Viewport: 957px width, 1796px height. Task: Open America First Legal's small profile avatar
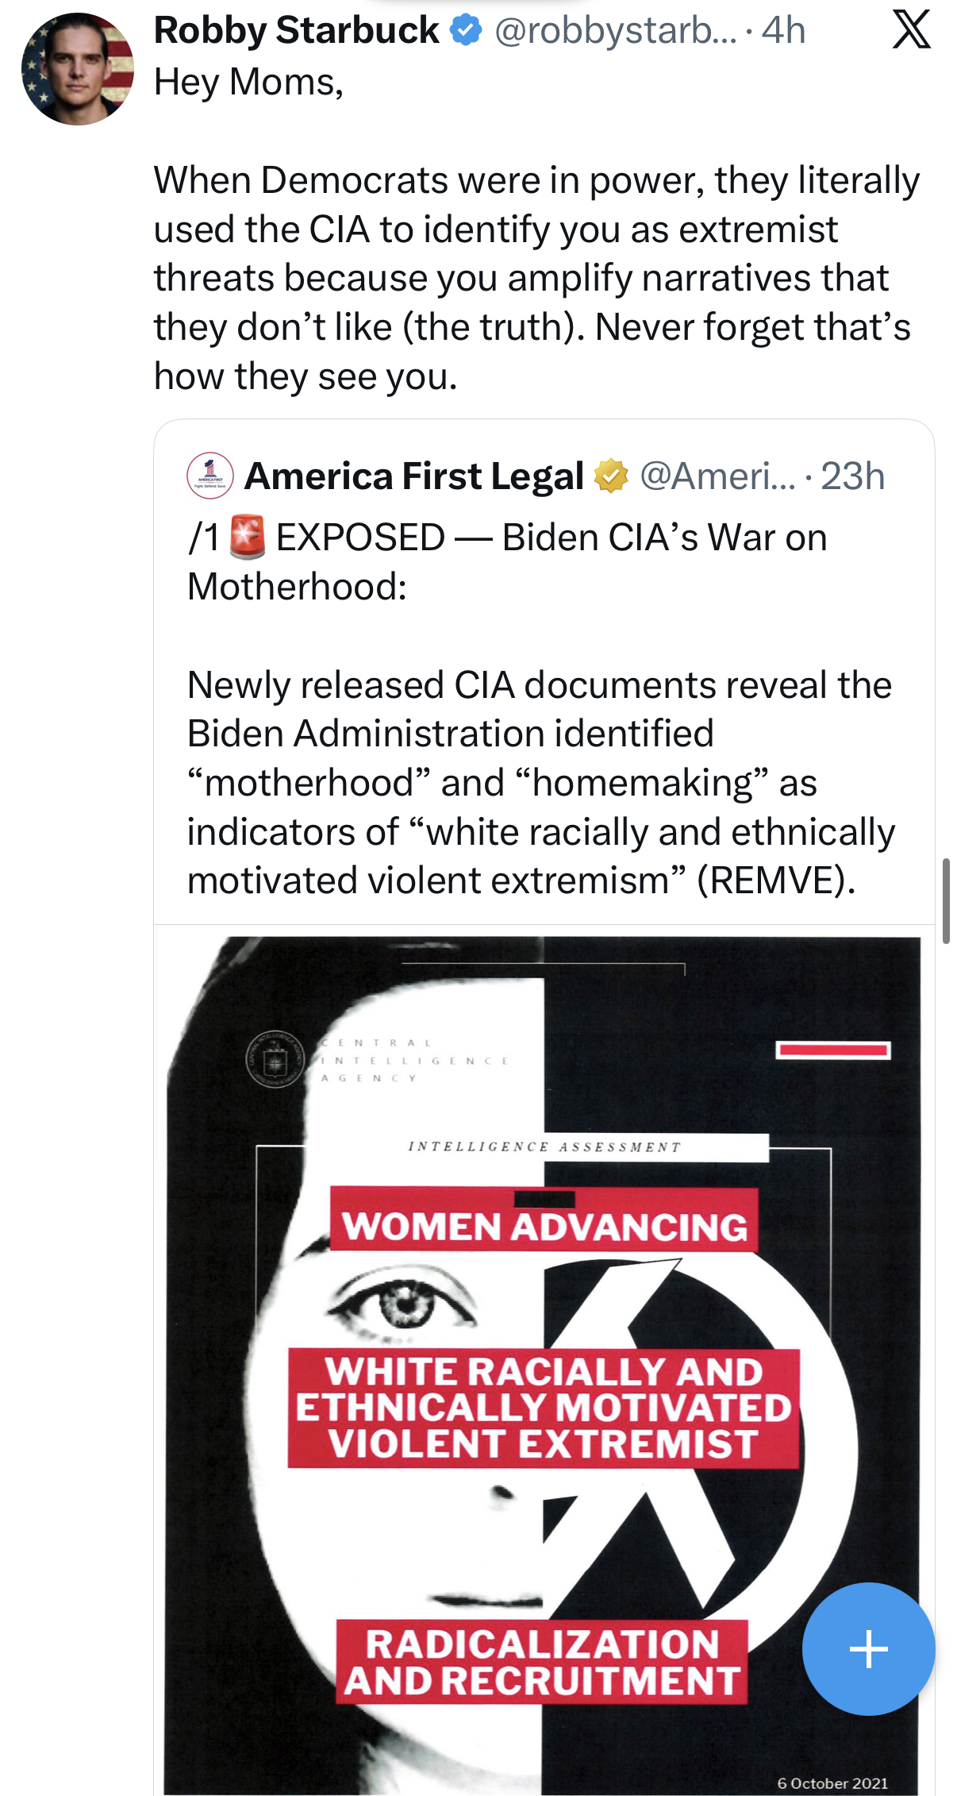tap(210, 476)
